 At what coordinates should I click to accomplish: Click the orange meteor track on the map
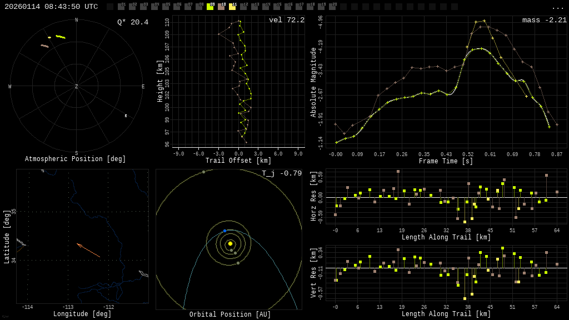(88, 250)
